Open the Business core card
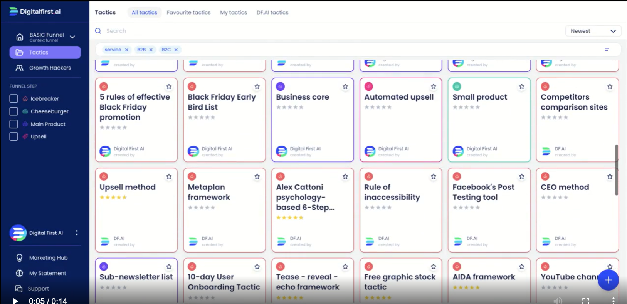The image size is (627, 304). click(313, 120)
